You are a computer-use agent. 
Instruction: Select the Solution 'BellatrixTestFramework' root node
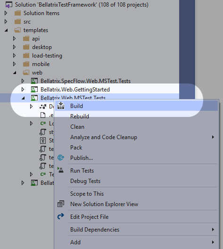[x=82, y=5]
